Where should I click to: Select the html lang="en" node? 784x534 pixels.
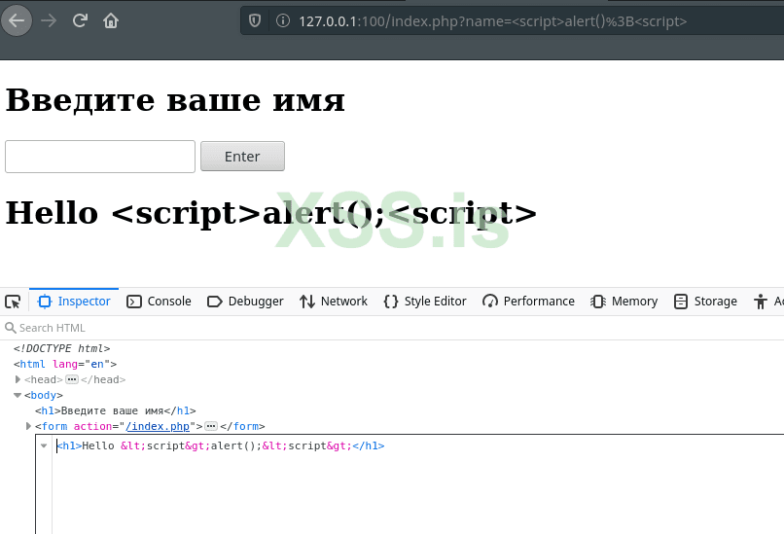[x=65, y=364]
